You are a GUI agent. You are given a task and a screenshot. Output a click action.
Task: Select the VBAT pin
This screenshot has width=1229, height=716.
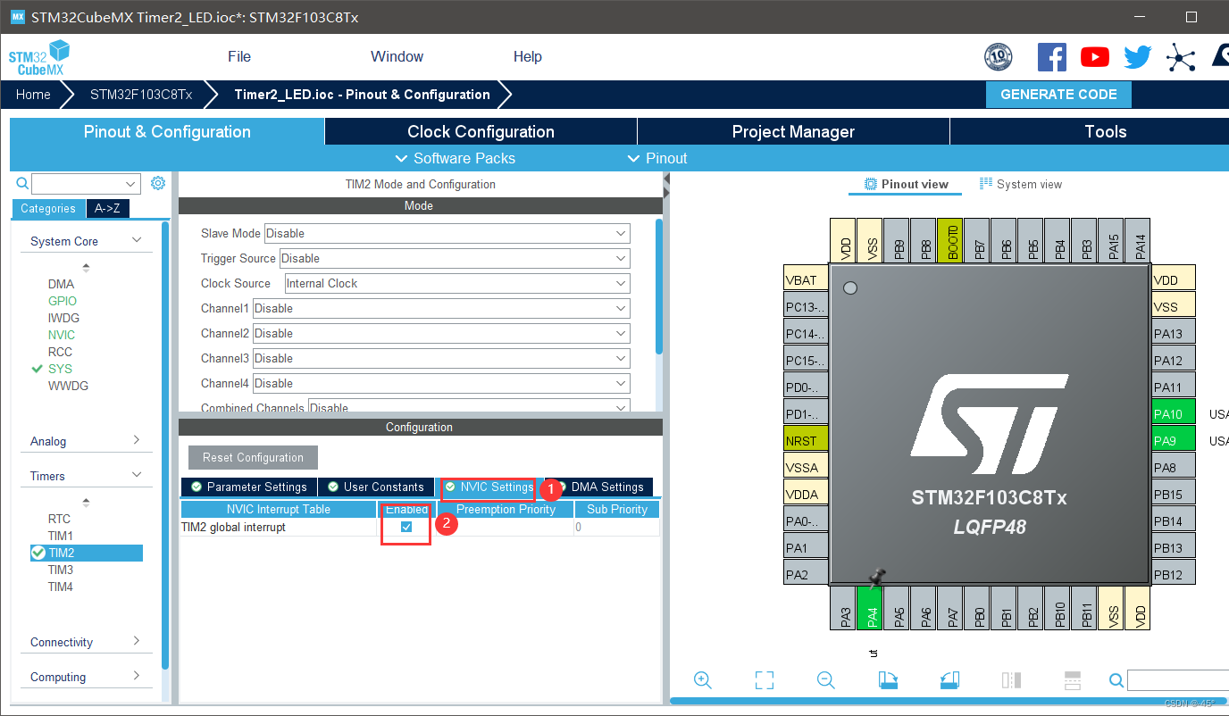(x=806, y=279)
